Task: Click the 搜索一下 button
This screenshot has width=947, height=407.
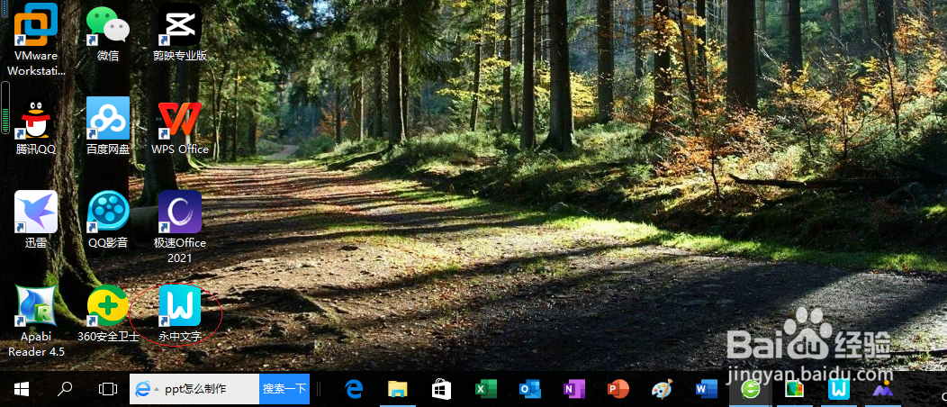Action: pos(284,389)
